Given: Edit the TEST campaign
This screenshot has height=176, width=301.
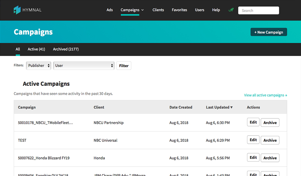Looking at the screenshot, I should coord(253,140).
